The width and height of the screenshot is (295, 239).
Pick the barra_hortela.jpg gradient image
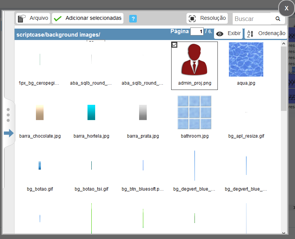[x=91, y=112]
